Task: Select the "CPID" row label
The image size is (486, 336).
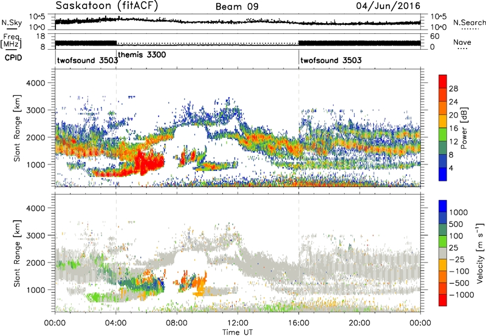Action: [13, 58]
